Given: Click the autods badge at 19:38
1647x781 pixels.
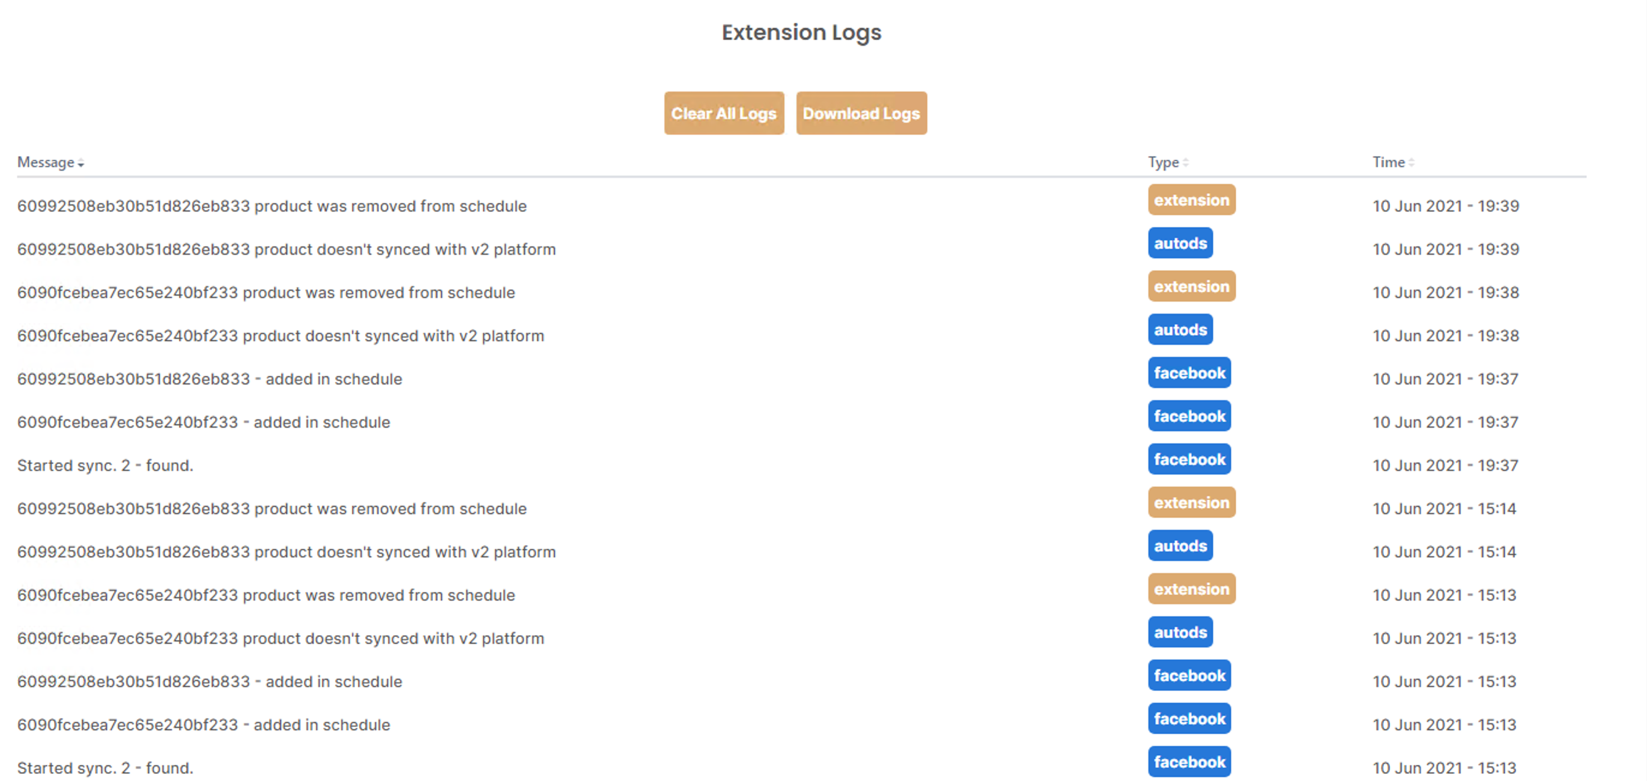Looking at the screenshot, I should pos(1180,329).
